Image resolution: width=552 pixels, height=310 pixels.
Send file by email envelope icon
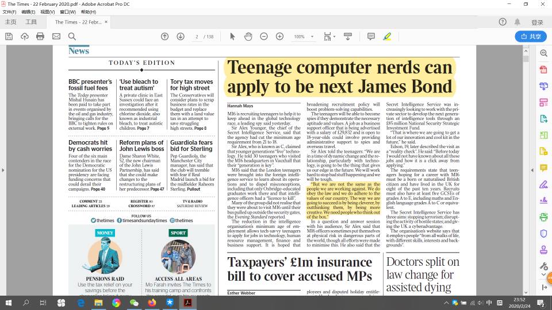click(x=56, y=36)
